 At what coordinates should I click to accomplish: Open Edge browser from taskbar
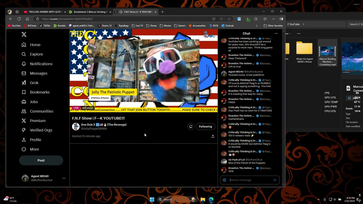(x=211, y=199)
